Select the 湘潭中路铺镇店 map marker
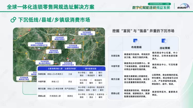 [x=73, y=46]
